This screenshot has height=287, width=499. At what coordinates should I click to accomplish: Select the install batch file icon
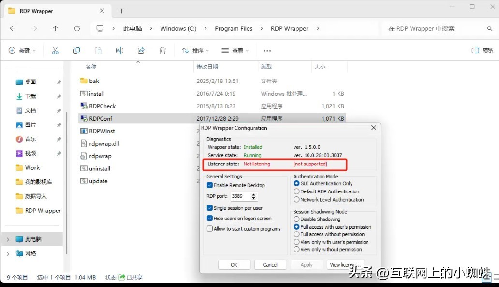pyautogui.click(x=84, y=94)
